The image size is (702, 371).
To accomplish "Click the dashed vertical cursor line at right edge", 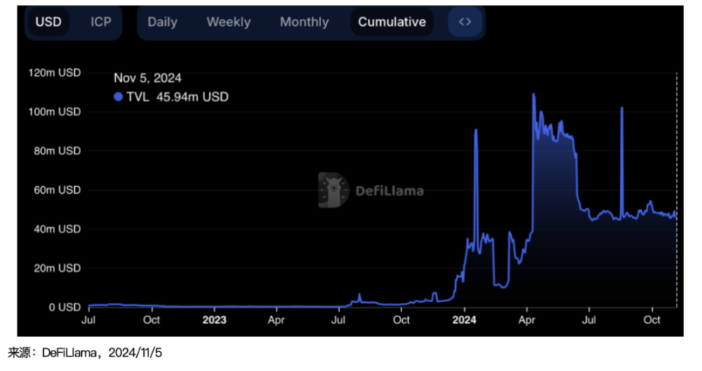I will coord(676,189).
